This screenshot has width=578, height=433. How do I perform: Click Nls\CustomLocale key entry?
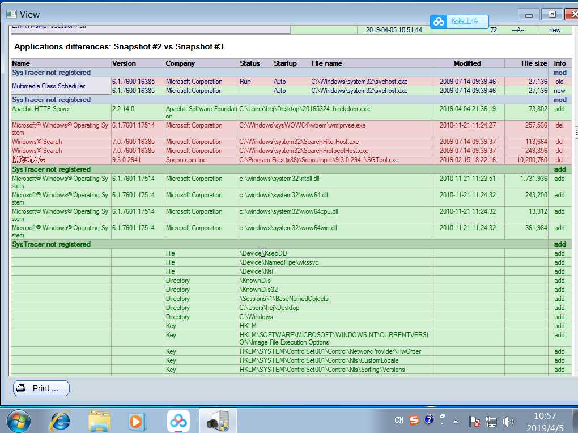pyautogui.click(x=319, y=360)
